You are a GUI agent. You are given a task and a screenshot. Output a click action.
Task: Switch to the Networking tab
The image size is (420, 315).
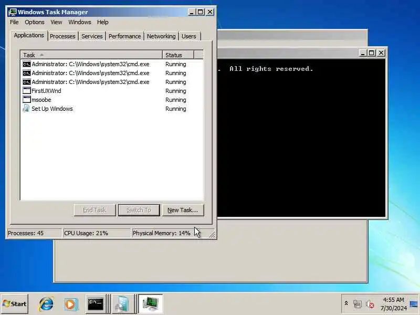161,36
